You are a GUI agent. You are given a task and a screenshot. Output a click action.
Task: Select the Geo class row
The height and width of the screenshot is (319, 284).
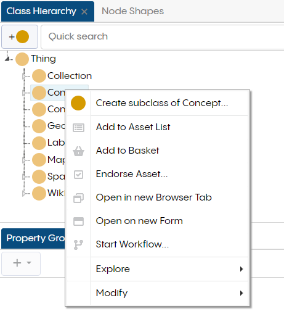(x=49, y=126)
